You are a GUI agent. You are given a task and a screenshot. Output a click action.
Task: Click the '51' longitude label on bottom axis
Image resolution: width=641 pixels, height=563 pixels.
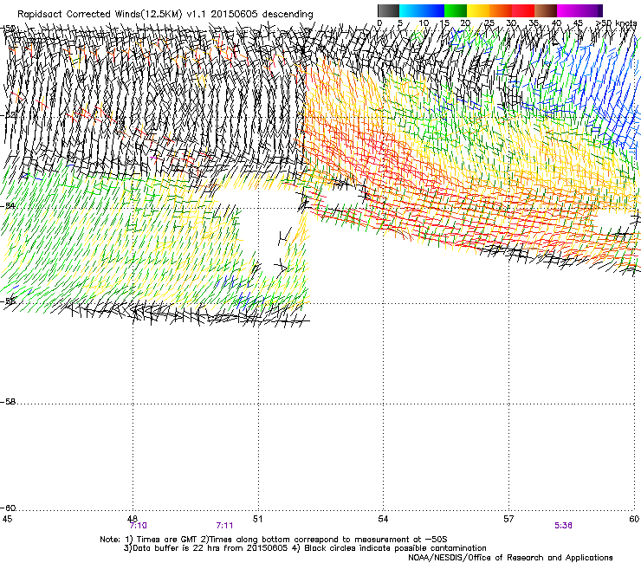[257, 519]
